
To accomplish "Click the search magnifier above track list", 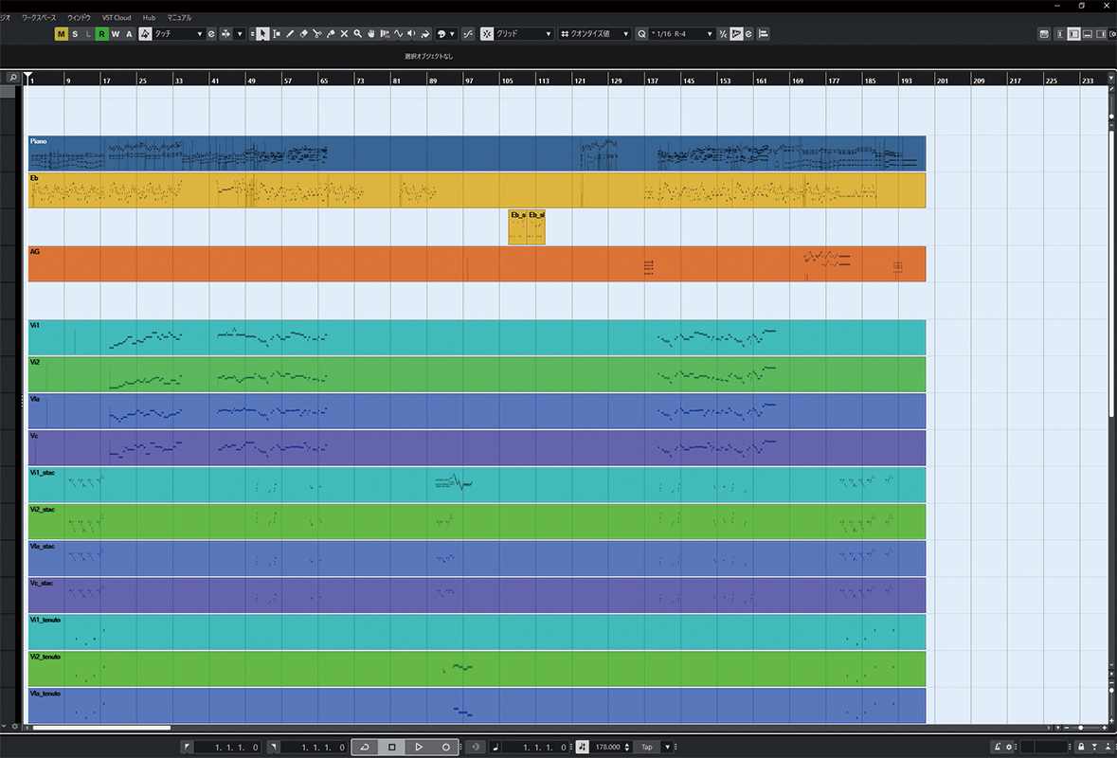I will point(12,77).
